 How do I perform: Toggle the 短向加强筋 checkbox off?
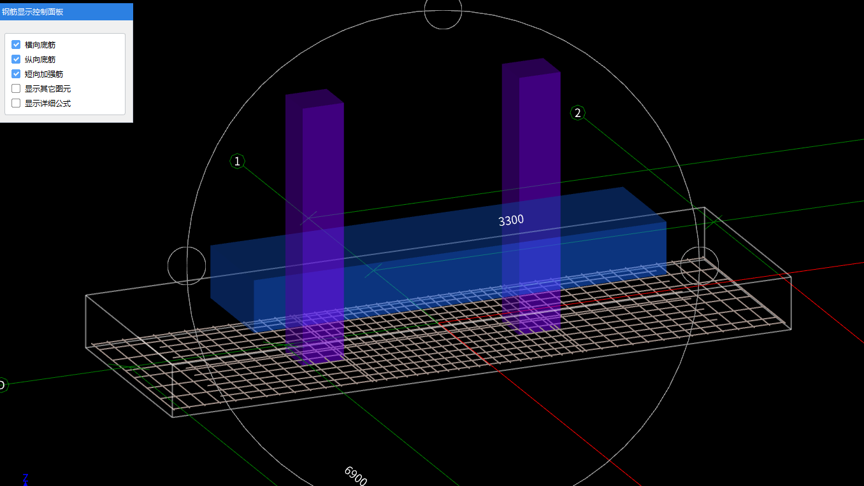17,74
